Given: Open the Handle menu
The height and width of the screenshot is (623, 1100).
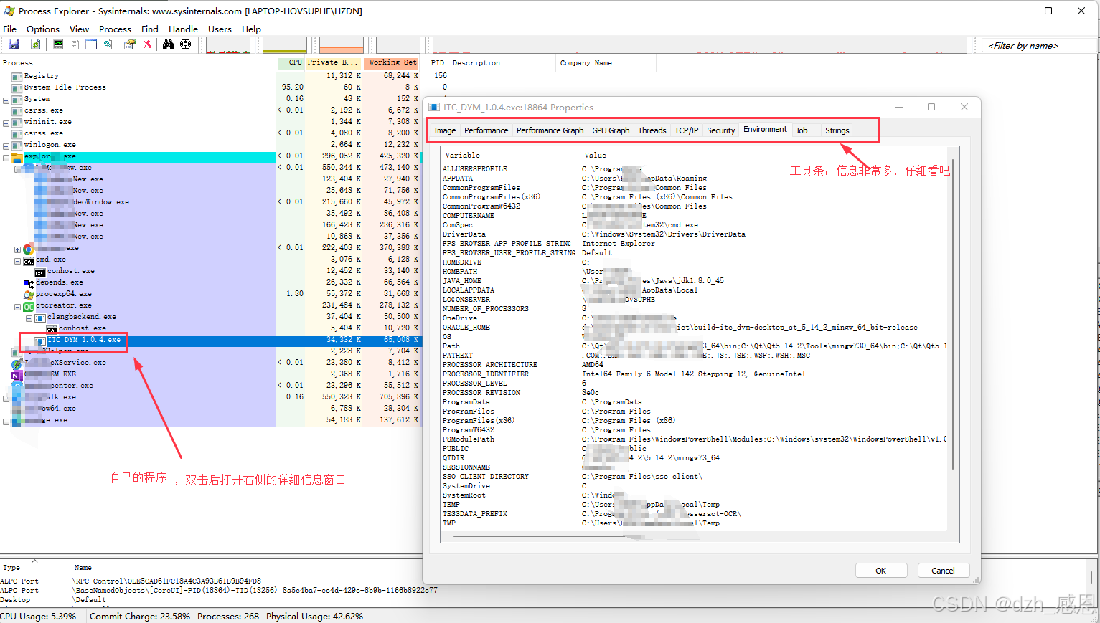Looking at the screenshot, I should 183,29.
